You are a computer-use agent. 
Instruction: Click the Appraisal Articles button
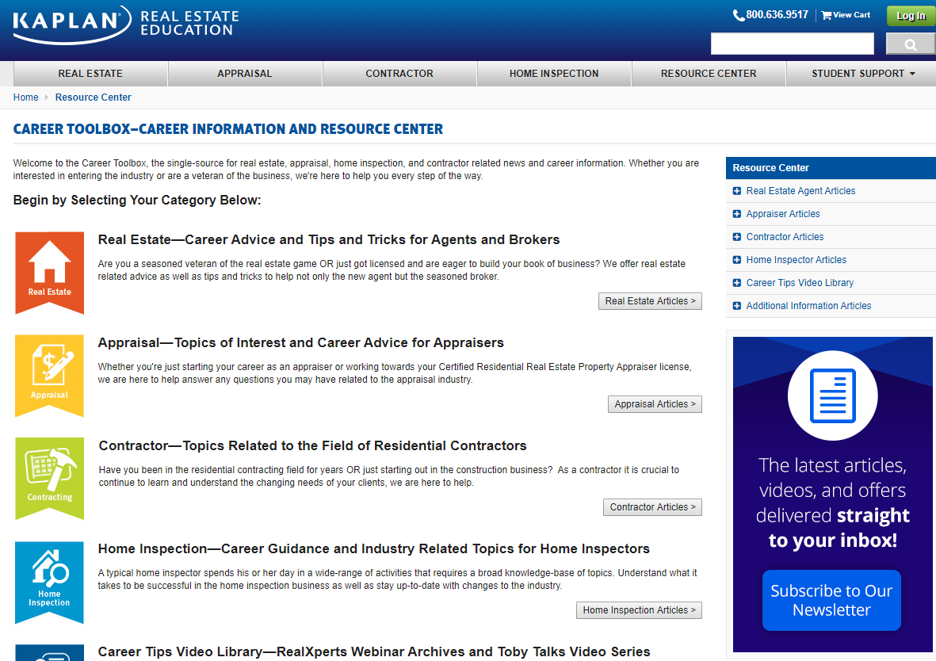[655, 404]
